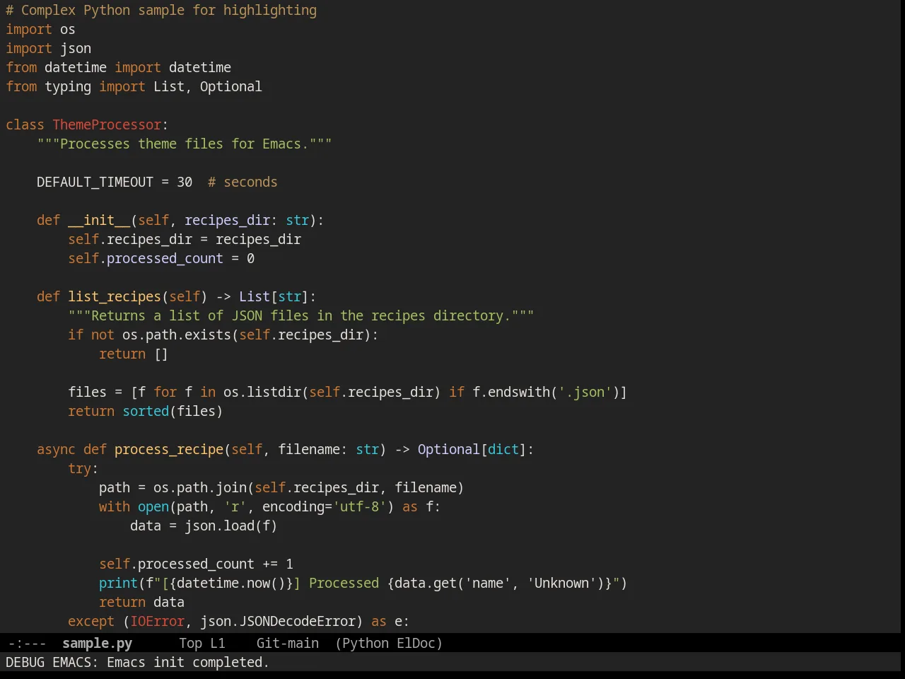Click 'os.listdir' in the files comprehension
The image size is (905, 679).
pos(262,392)
